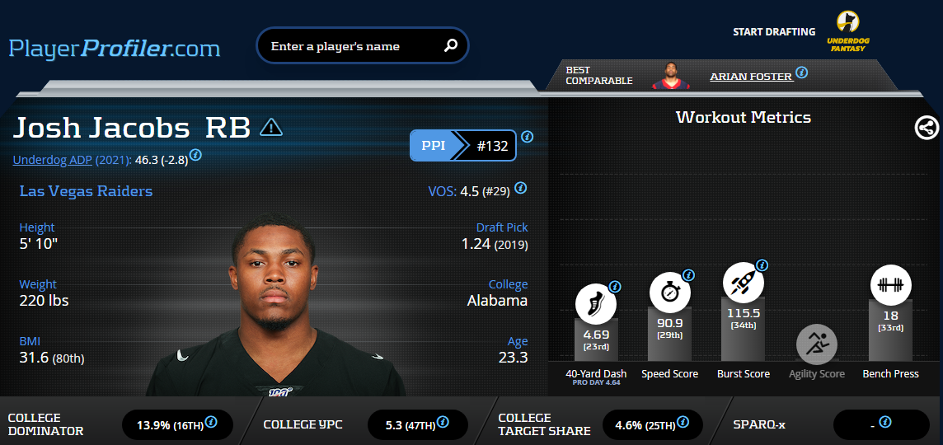Click the info icon for College YPC
Viewport: 943px width, 445px height.
pyautogui.click(x=443, y=422)
